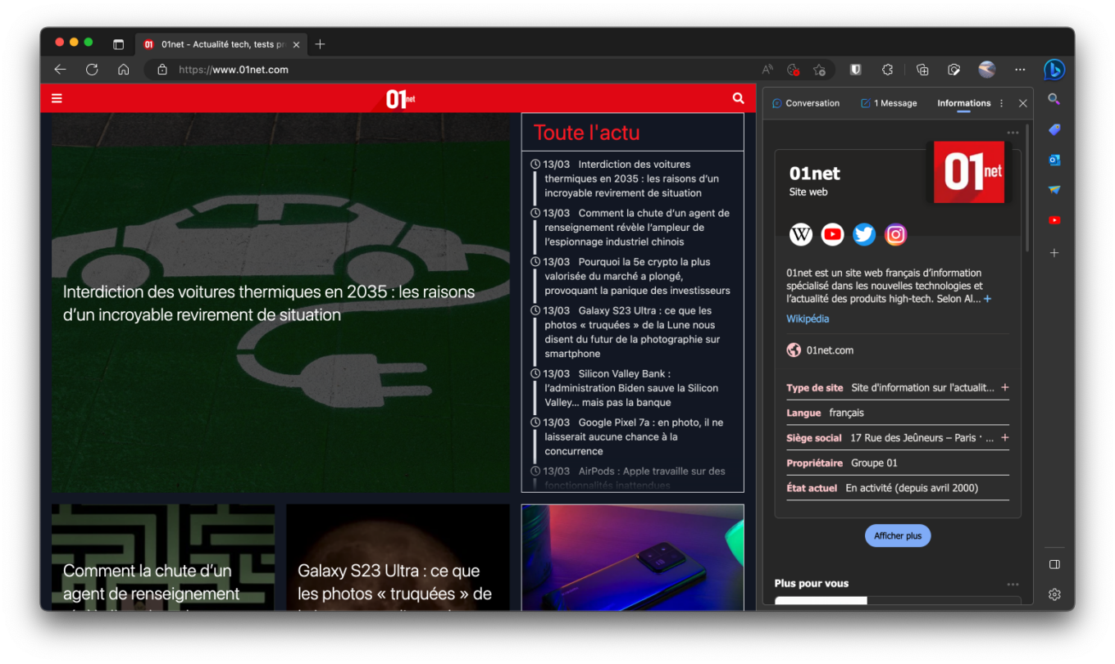Add a new app to the sidebar
The image size is (1115, 664).
click(x=1054, y=253)
